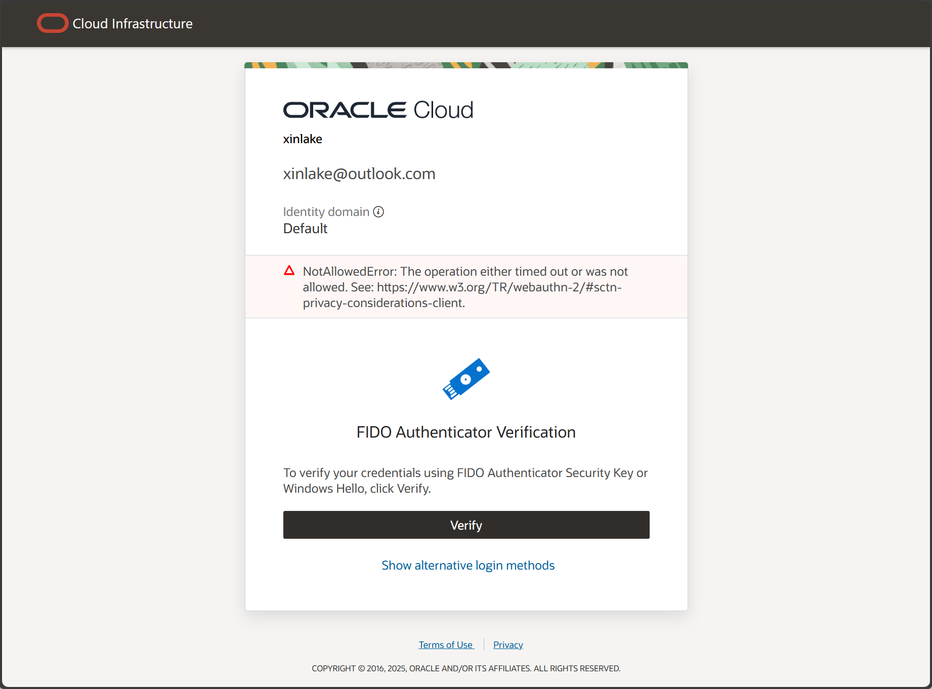The height and width of the screenshot is (689, 932).
Task: Click the NotAllowedError message text
Action: click(465, 287)
